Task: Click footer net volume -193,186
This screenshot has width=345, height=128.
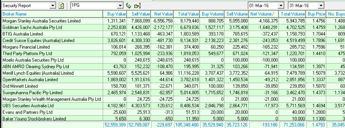Action: [270, 125]
